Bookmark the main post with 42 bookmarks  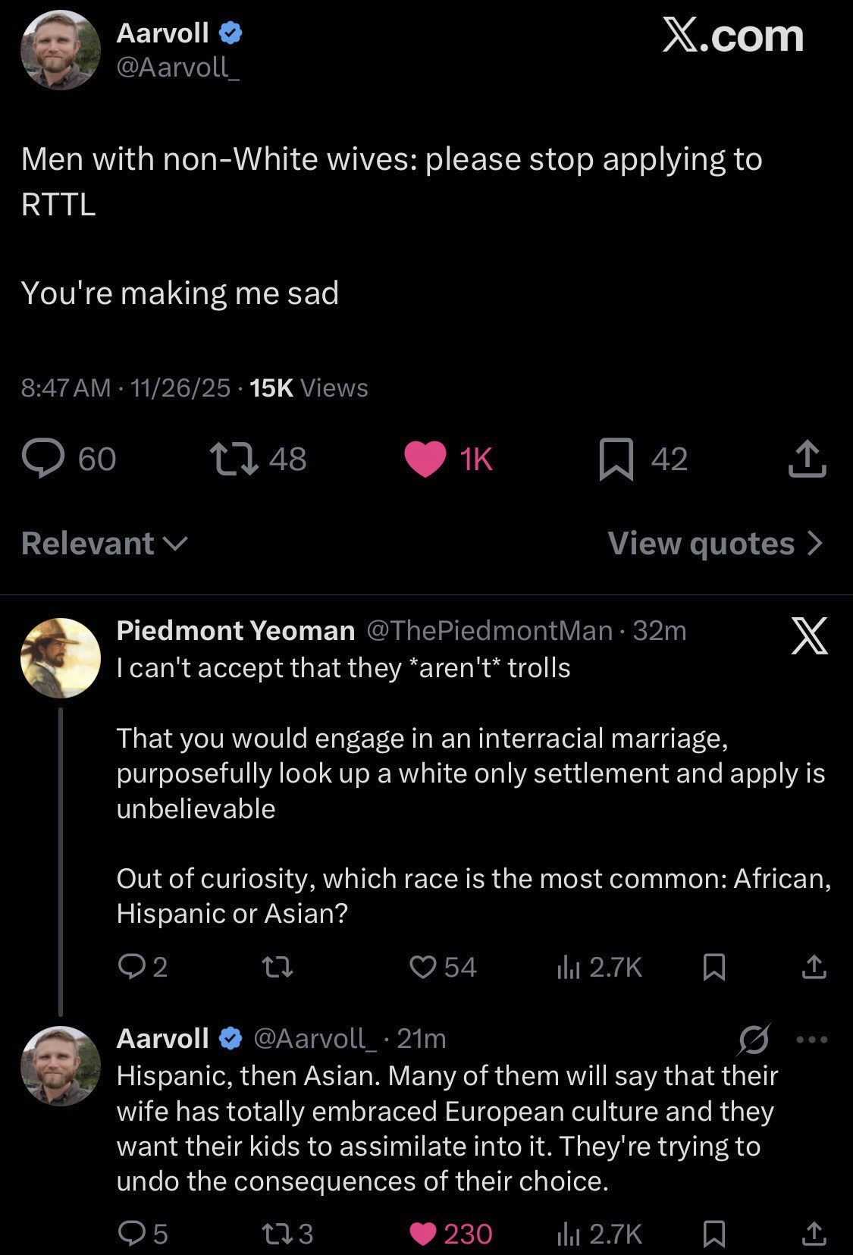click(x=616, y=460)
